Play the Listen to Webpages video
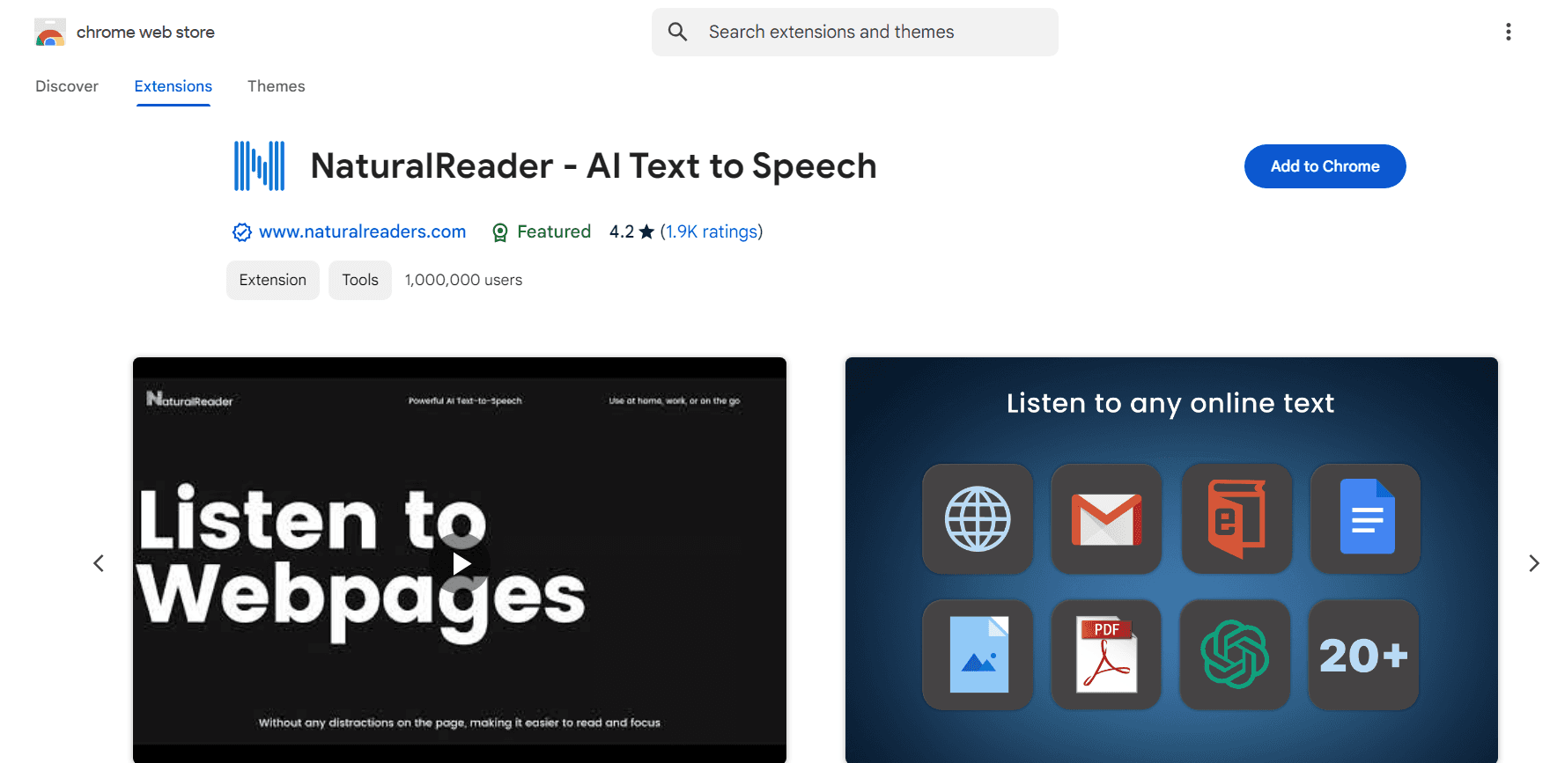Viewport: 1550px width, 763px height. [460, 563]
